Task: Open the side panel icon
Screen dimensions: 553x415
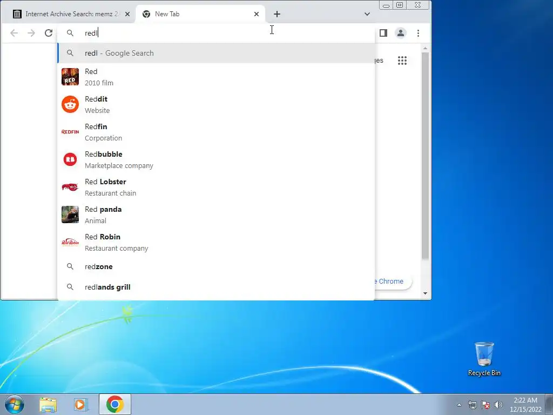Action: (383, 33)
